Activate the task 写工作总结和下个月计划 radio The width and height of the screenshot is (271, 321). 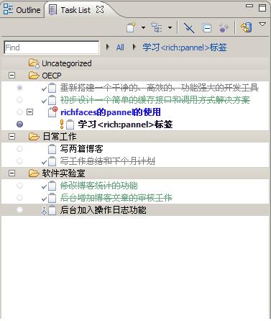click(19, 160)
